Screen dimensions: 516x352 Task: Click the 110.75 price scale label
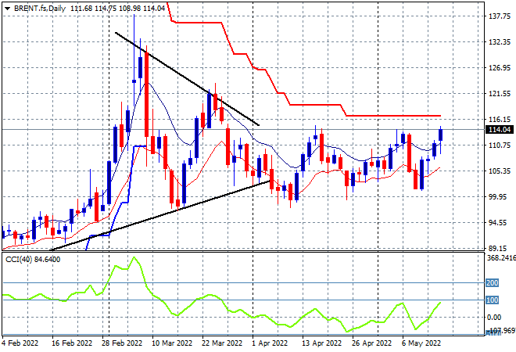point(500,145)
